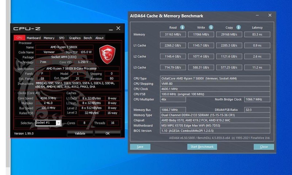292x175 pixels.
Task: Select the CPU tab in CPU-Z
Action: 19,38
